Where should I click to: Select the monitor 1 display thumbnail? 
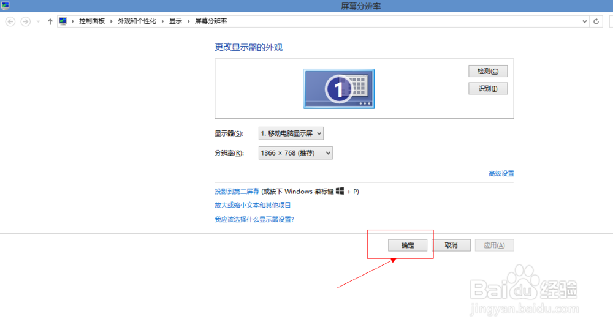pos(339,89)
